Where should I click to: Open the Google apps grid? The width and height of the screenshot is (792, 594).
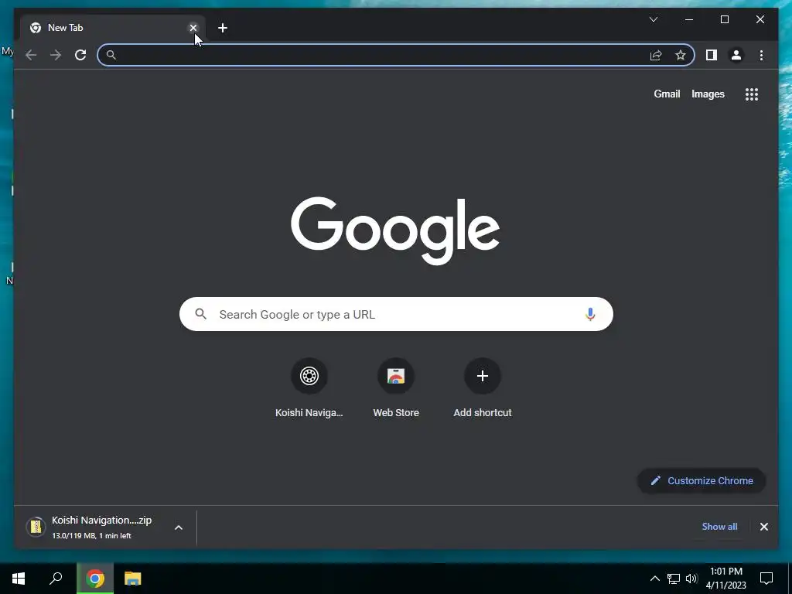coord(752,94)
